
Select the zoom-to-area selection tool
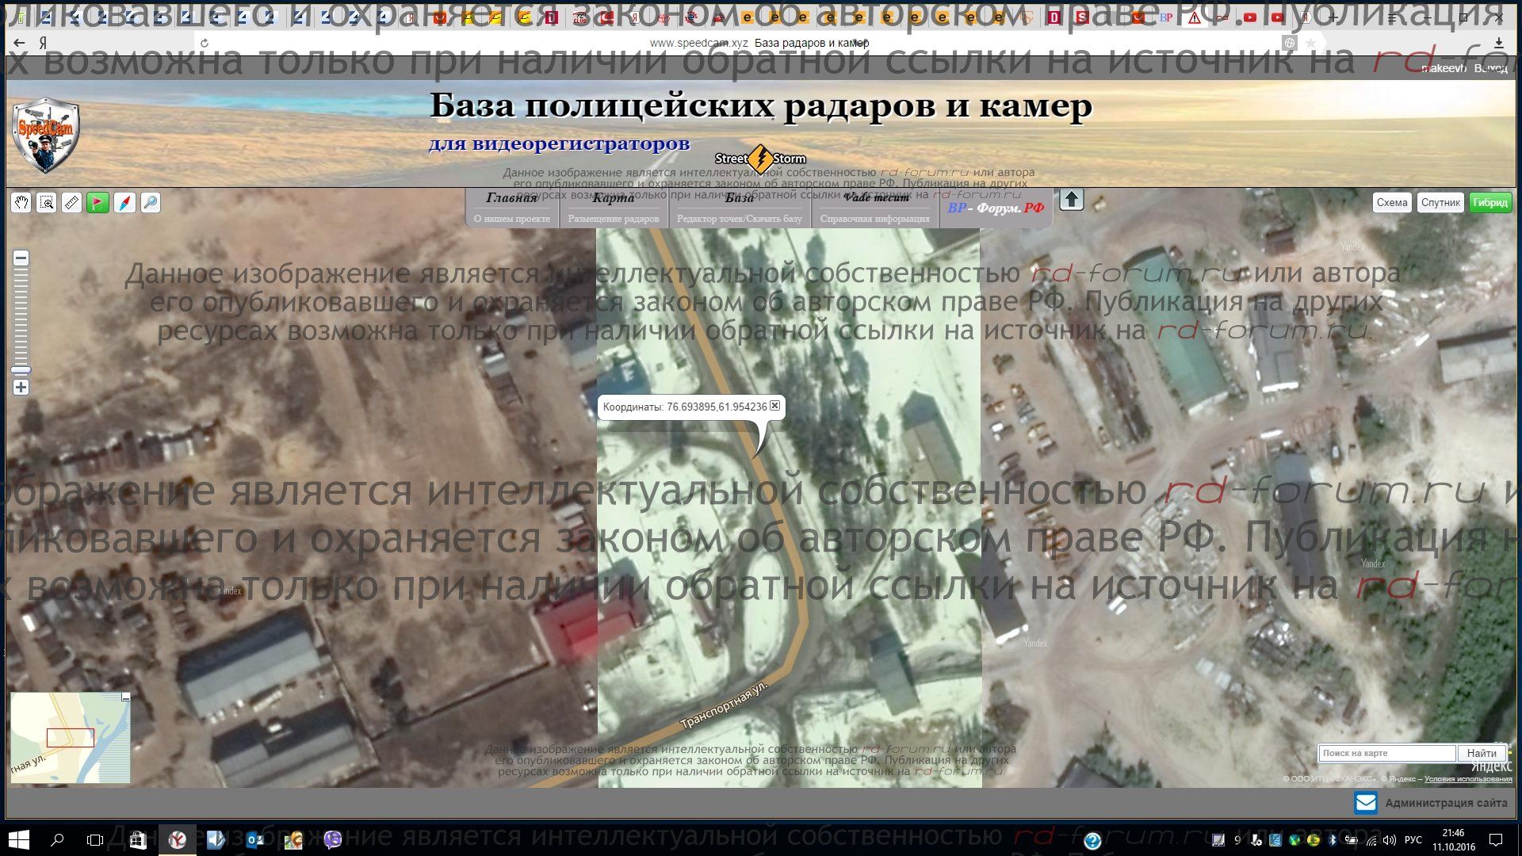click(x=47, y=203)
